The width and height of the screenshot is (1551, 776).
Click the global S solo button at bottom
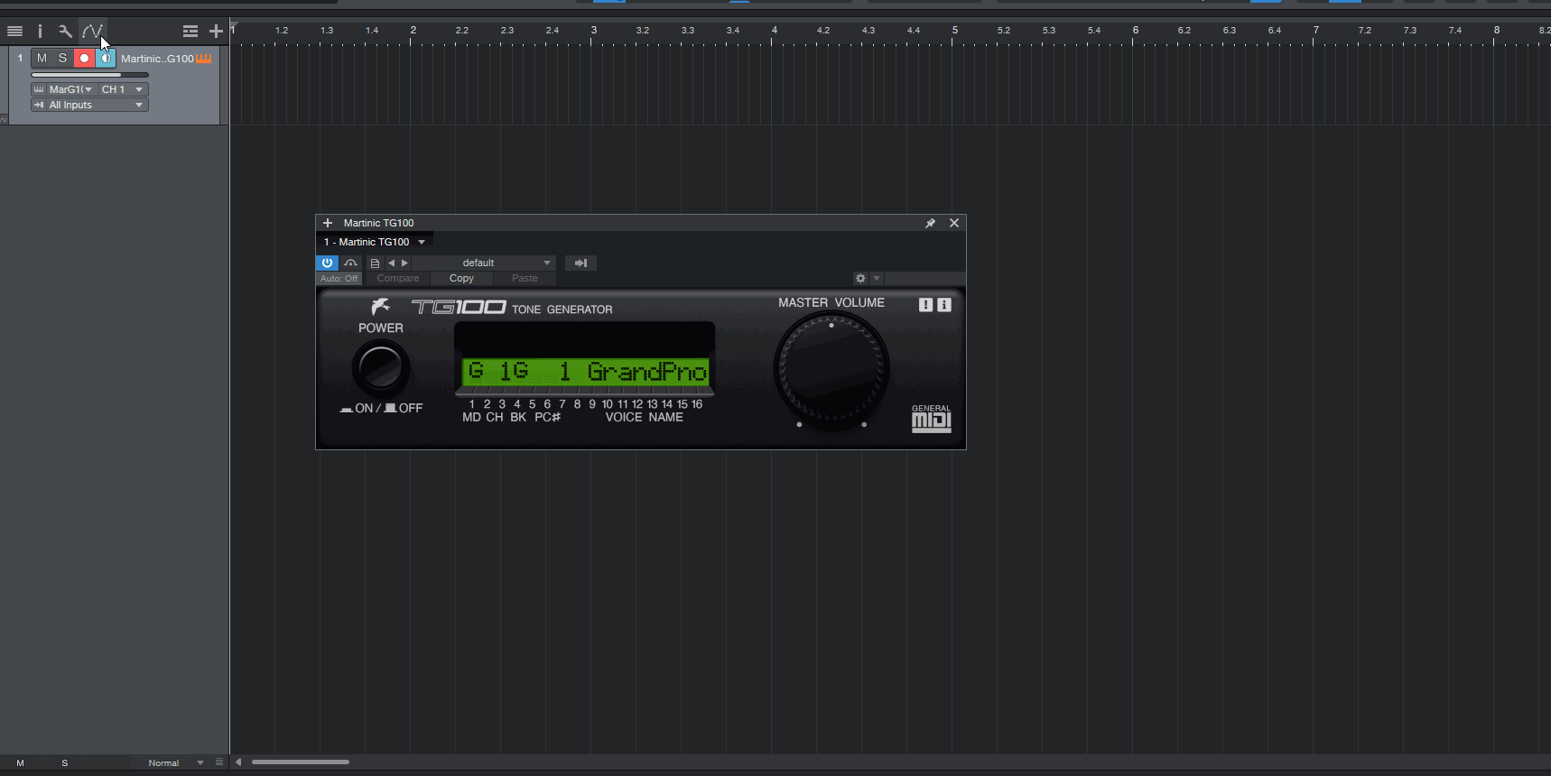point(65,763)
